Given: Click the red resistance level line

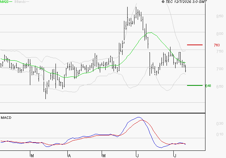Looking at the screenshot, I should pos(195,45).
